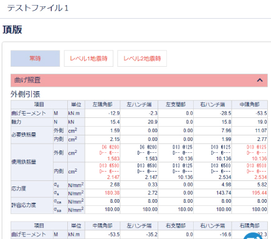Viewport: 271px width, 239px height.
Task: Click -53.5 under 中隅角部 in upper table
Action: pyautogui.click(x=261, y=114)
